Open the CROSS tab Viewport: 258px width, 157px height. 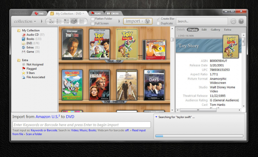[x=113, y=13]
